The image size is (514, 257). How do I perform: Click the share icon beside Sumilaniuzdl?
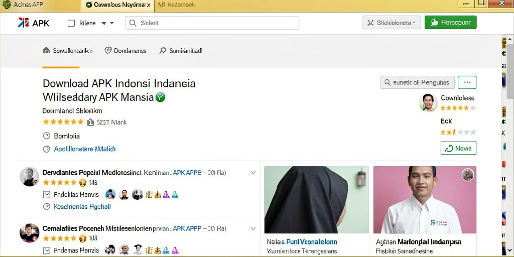(163, 51)
